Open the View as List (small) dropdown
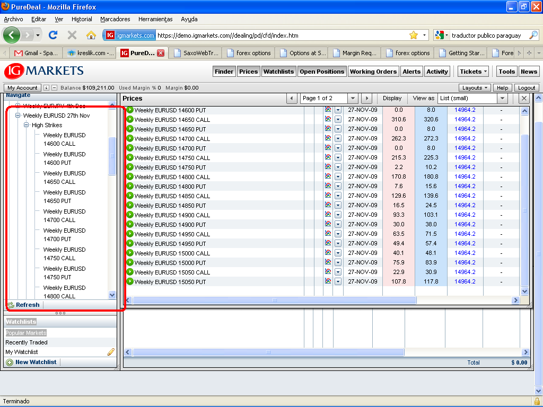This screenshot has width=543, height=407. point(502,99)
